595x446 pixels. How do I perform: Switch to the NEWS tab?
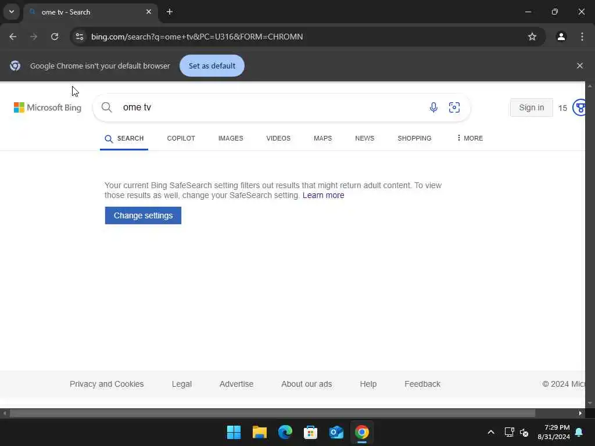coord(365,138)
